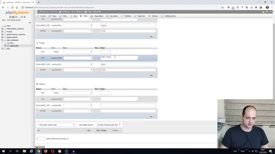Open Chrome profile avatar

(x=267, y=8)
